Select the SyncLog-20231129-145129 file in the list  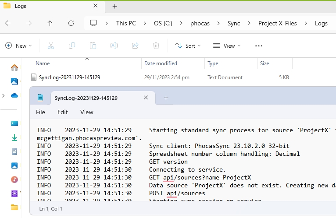click(69, 77)
